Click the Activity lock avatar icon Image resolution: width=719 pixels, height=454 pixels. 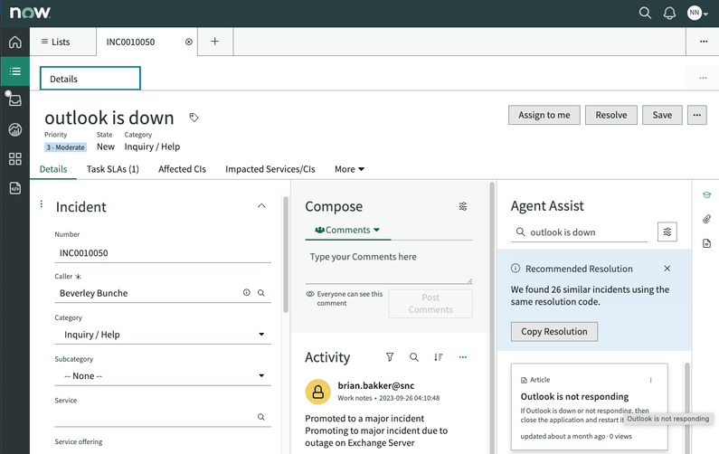pyautogui.click(x=317, y=392)
